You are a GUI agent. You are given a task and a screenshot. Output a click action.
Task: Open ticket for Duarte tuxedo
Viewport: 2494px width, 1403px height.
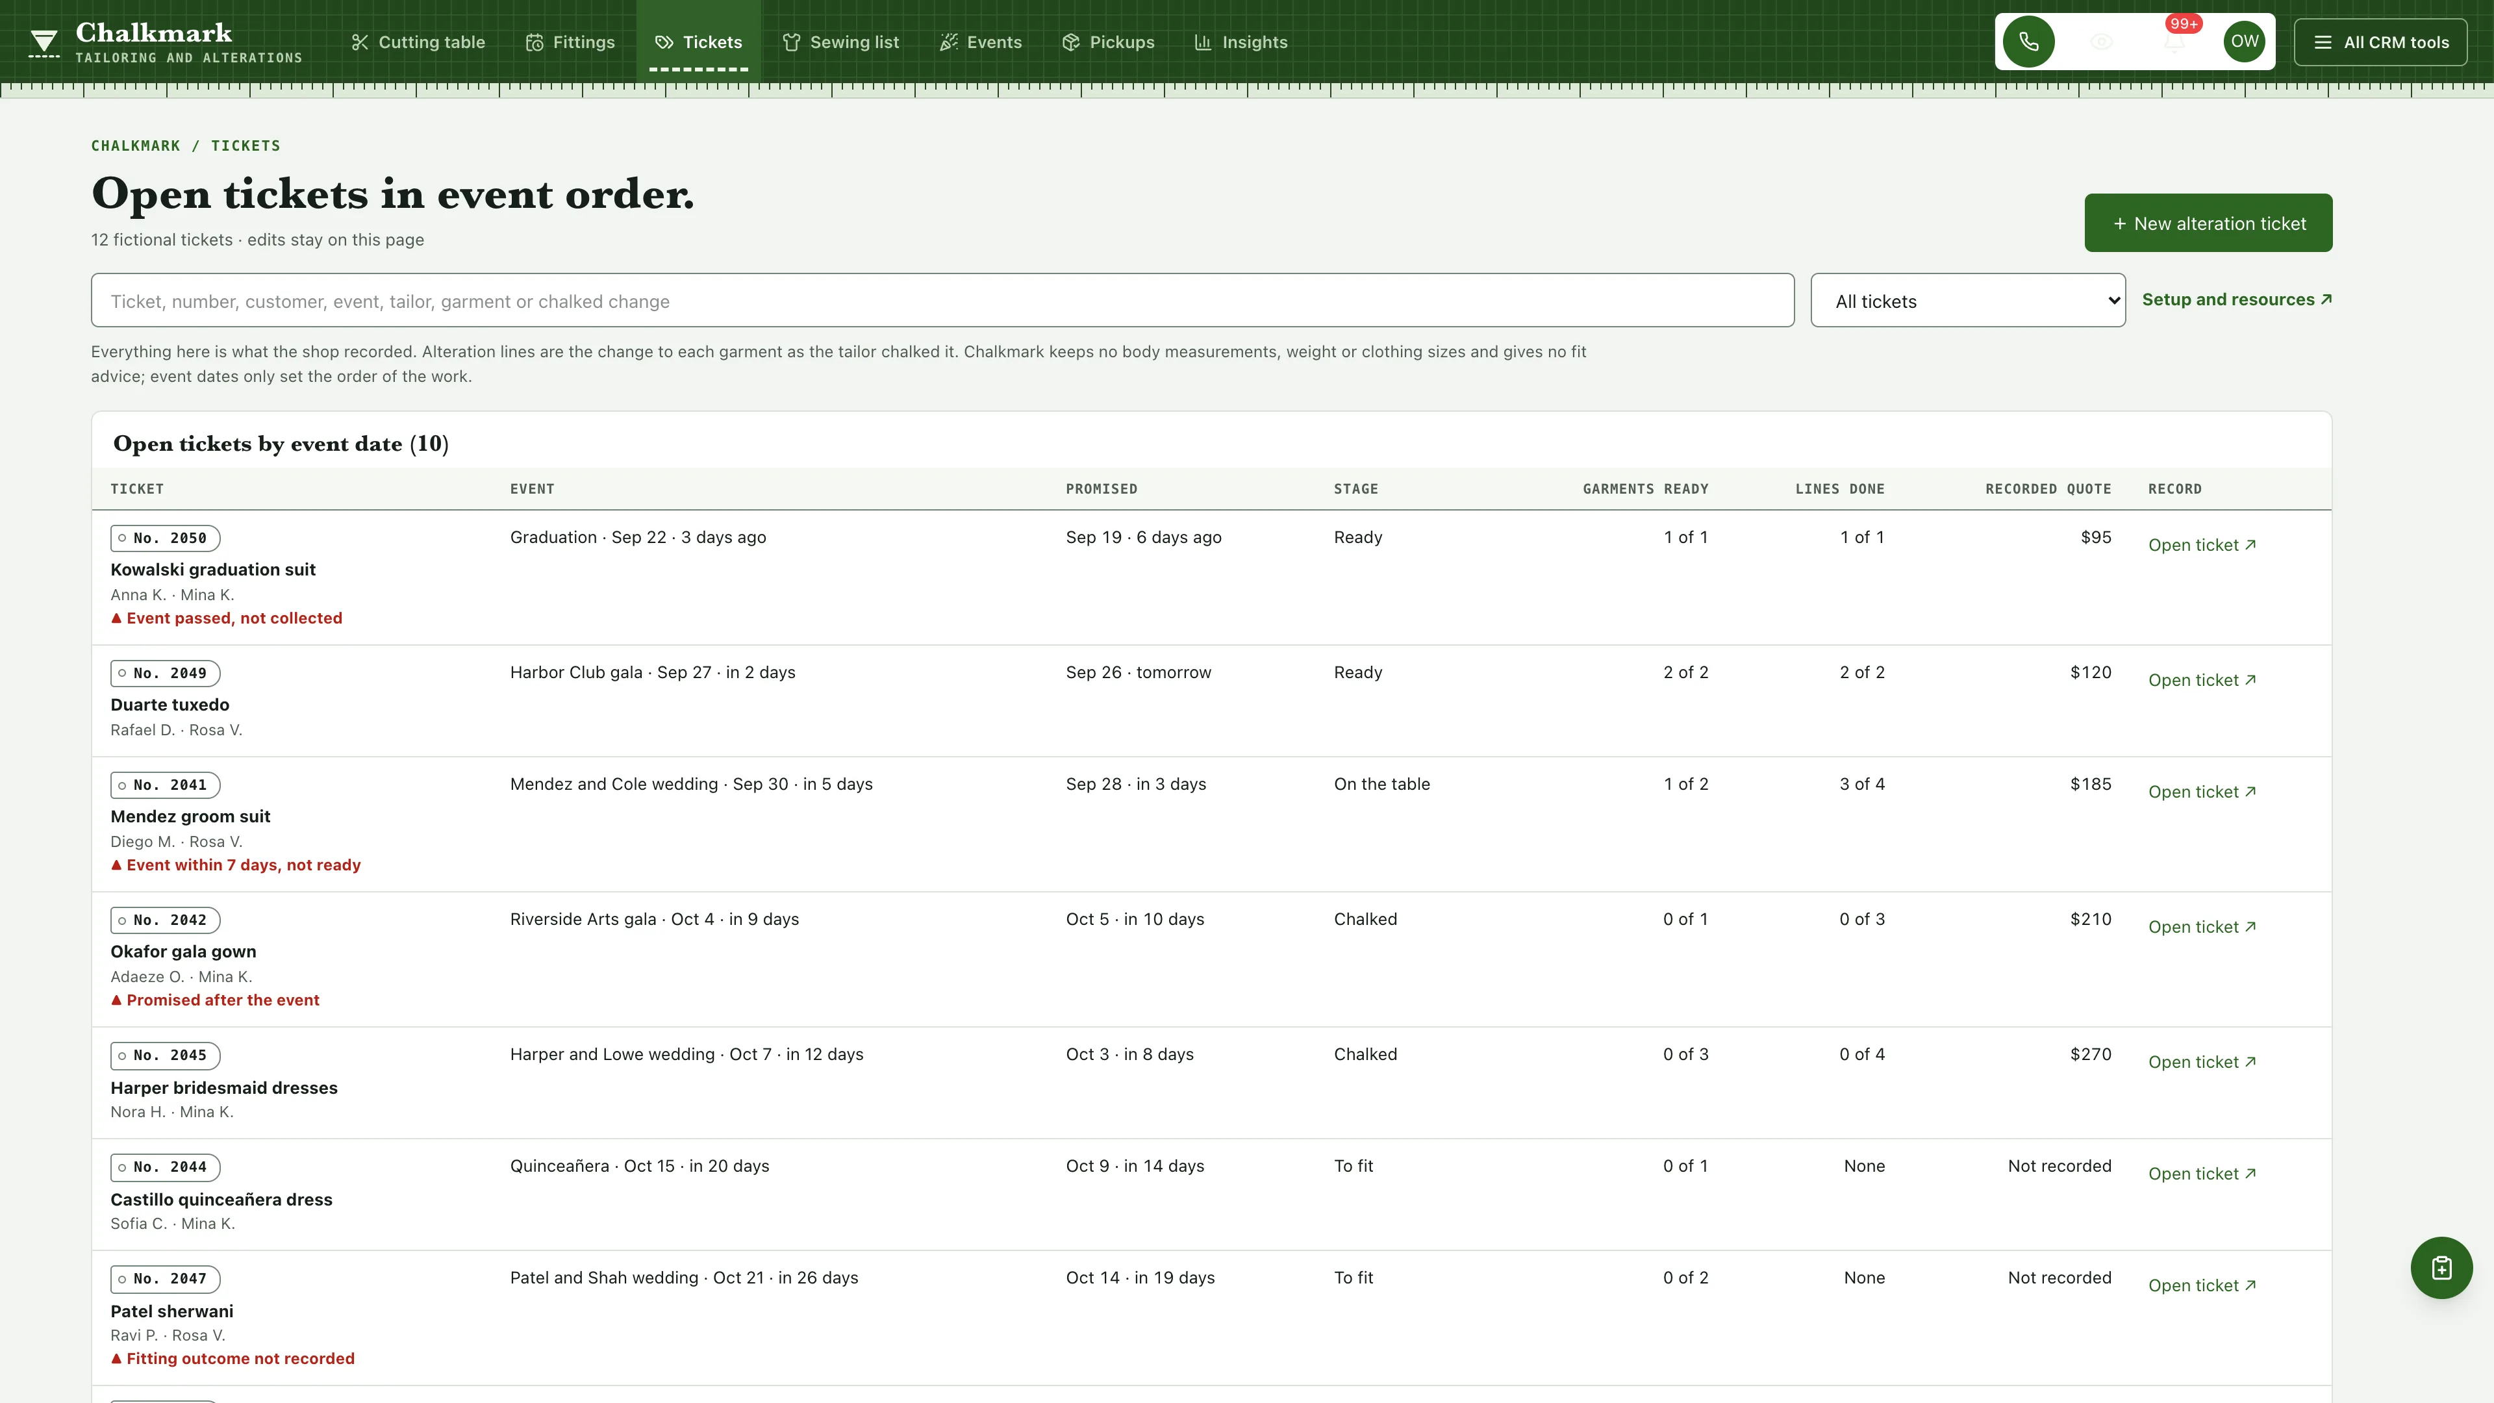pos(2202,679)
